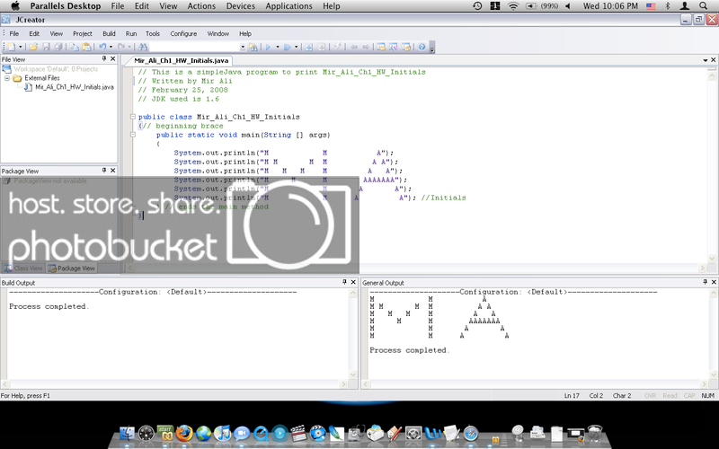Open Finder from the Dock
The image size is (719, 449).
[127, 433]
